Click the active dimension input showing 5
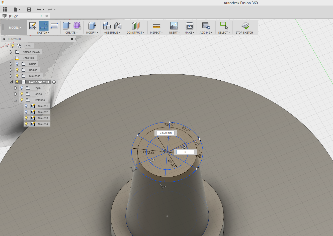This screenshot has height=236, width=333. point(185,152)
